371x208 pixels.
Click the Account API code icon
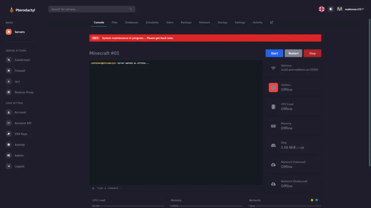click(x=9, y=123)
